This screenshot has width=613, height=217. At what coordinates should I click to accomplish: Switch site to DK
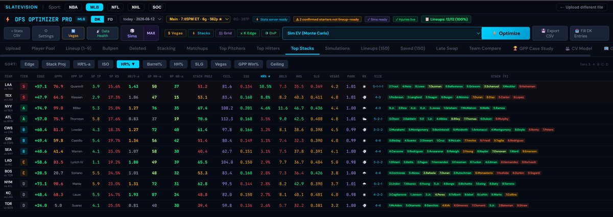tap(97, 19)
